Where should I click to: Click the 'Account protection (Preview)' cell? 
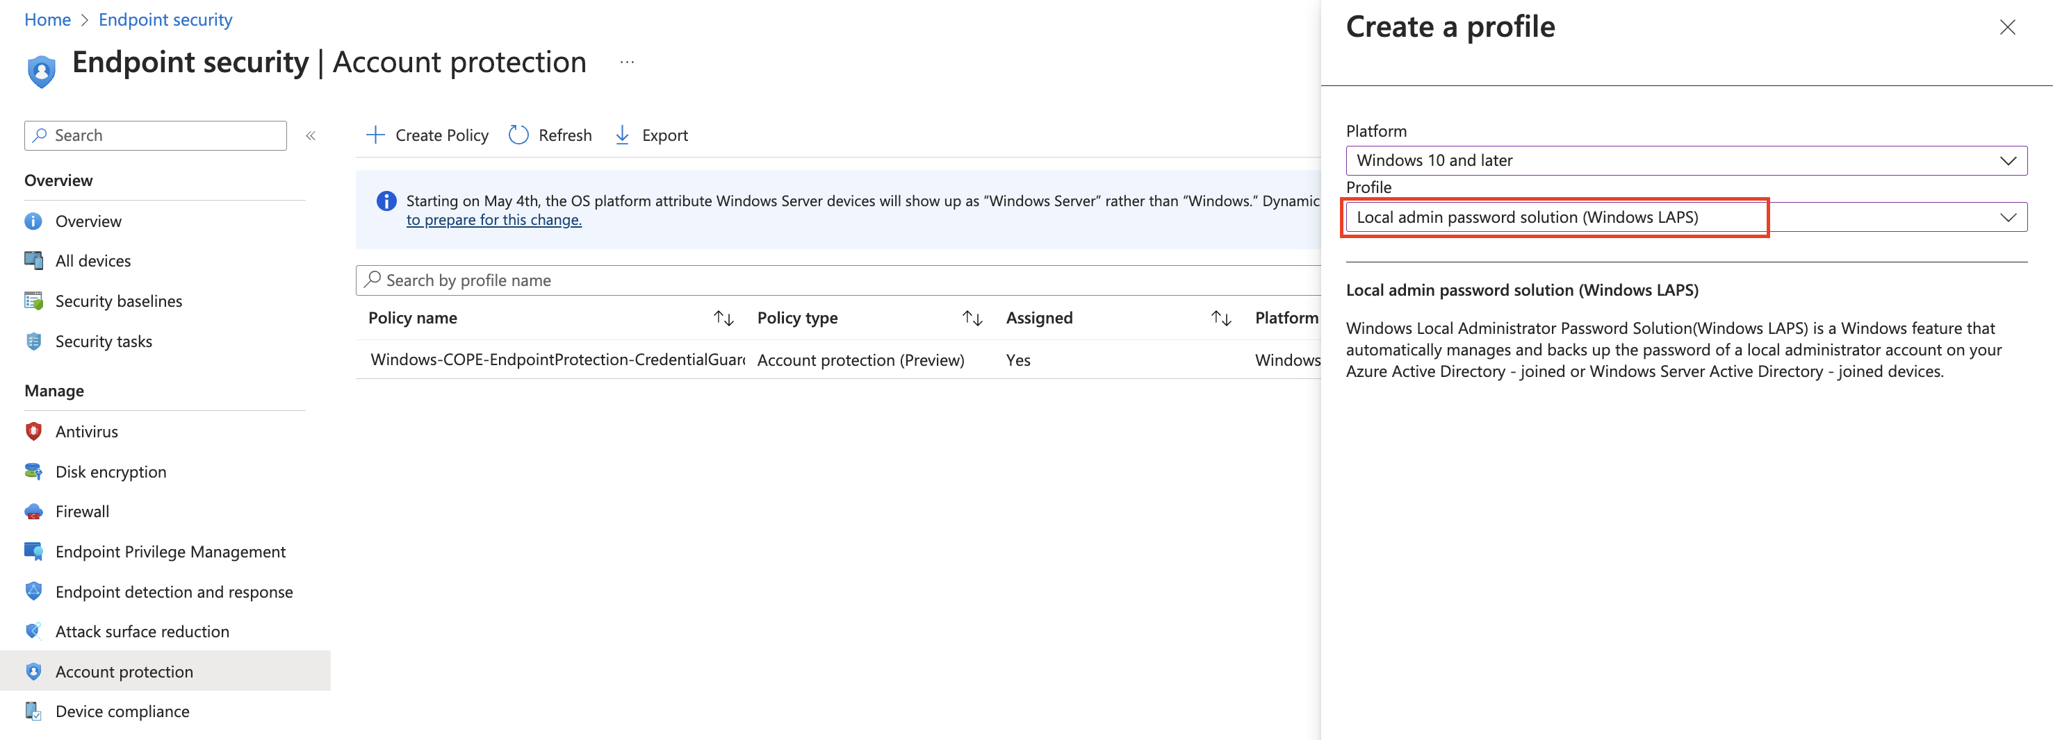coord(860,360)
